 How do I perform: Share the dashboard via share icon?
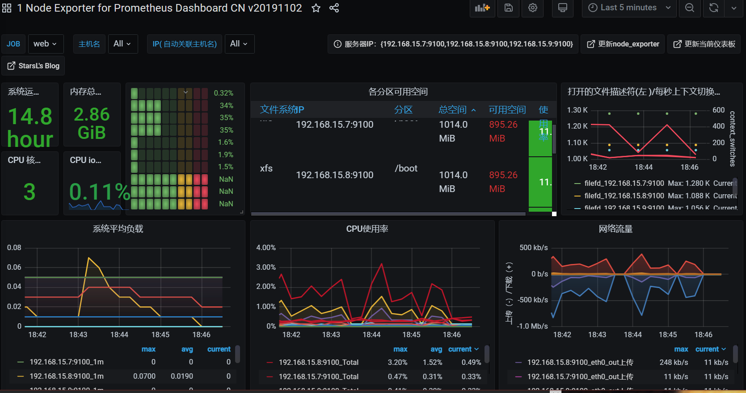click(334, 8)
